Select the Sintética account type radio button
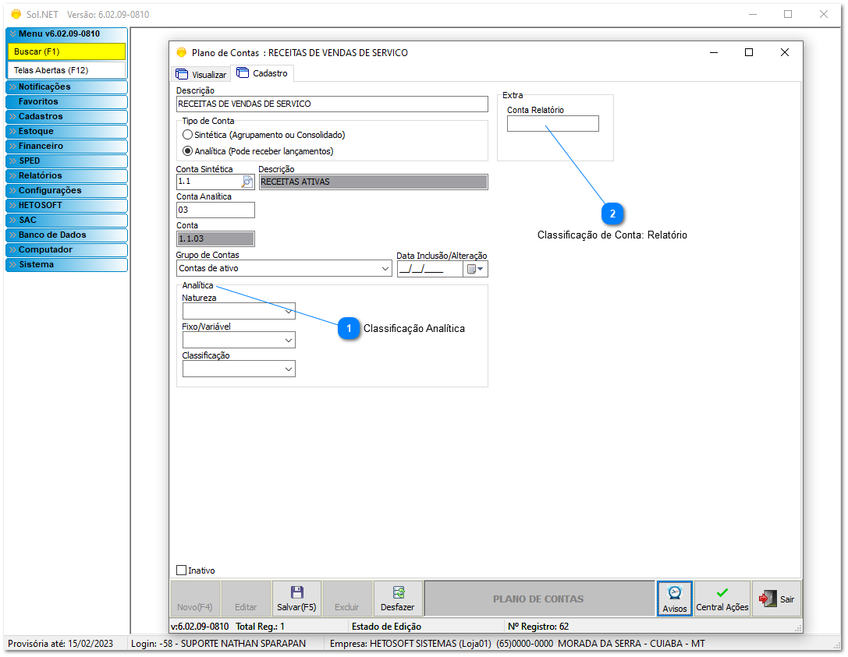The height and width of the screenshot is (657, 848). [x=187, y=135]
